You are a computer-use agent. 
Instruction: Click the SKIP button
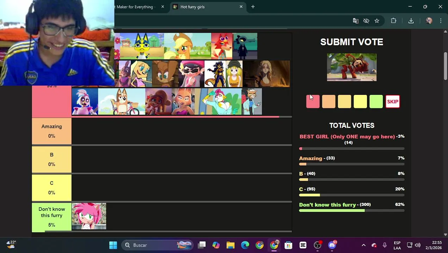[393, 102]
